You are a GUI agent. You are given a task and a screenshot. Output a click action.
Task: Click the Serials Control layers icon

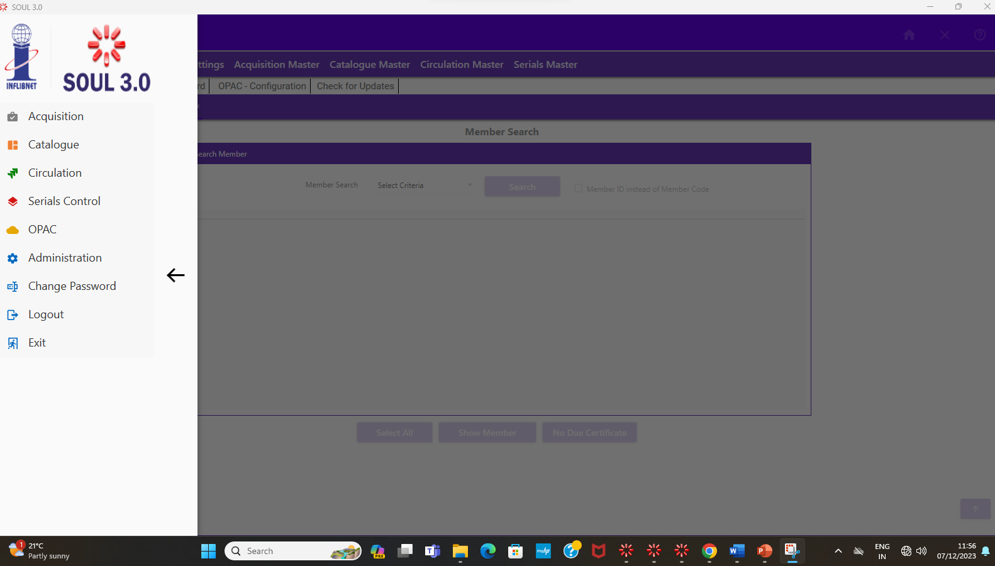point(13,202)
